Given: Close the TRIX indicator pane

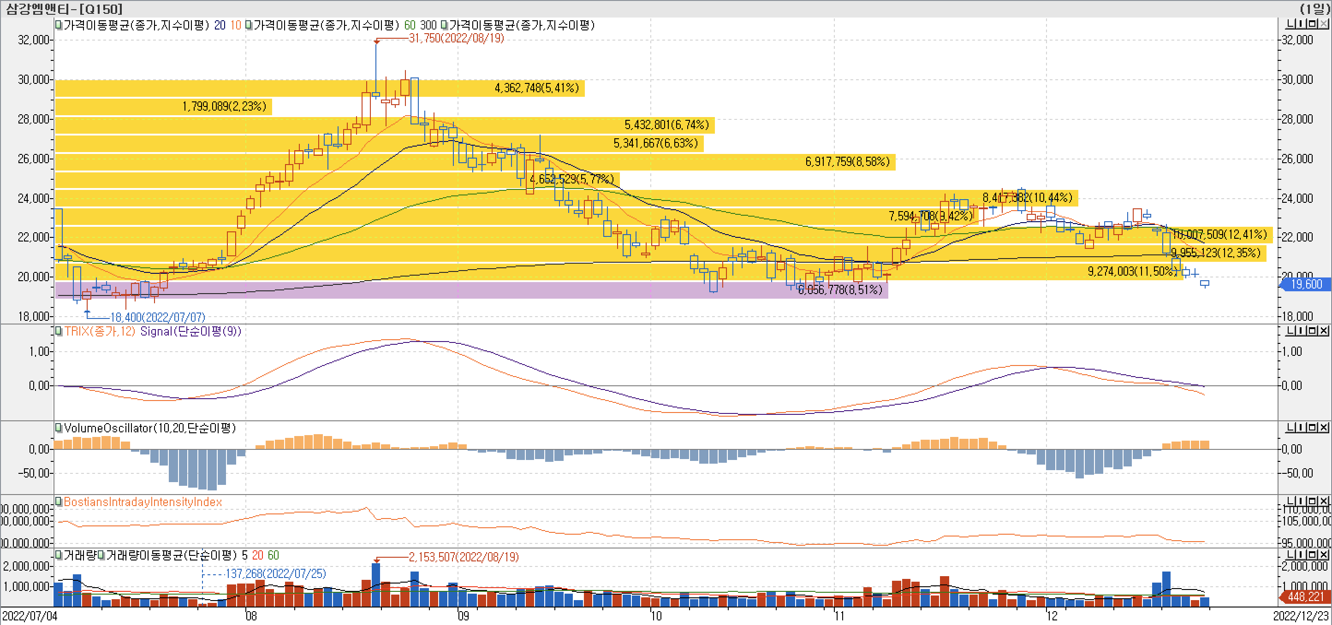Looking at the screenshot, I should click(1324, 330).
